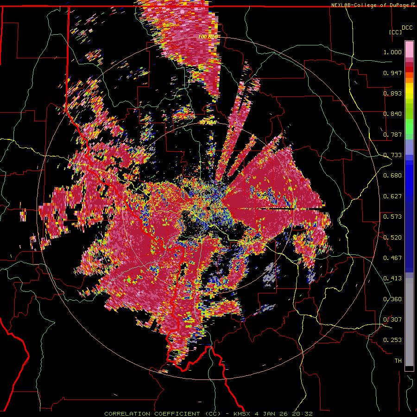This screenshot has height=417, width=417.
Task: Click the TH threshold label
Action: pos(398,361)
